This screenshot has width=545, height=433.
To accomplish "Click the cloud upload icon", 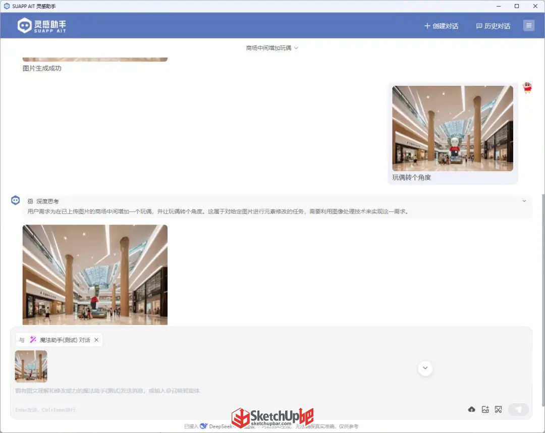I will click(x=471, y=409).
